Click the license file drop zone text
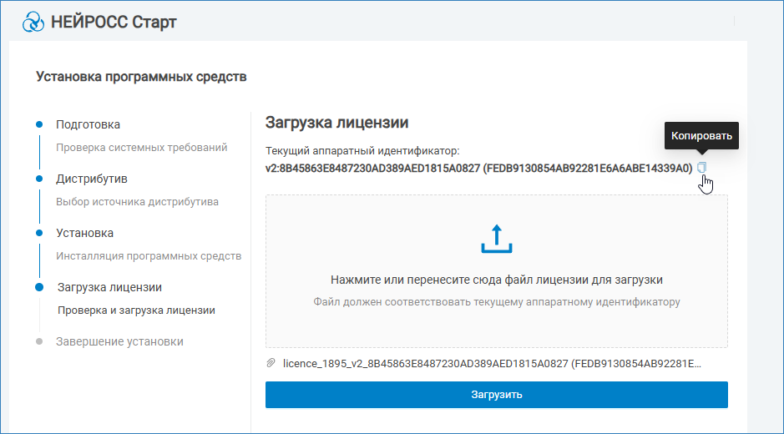This screenshot has height=434, width=784. point(496,280)
